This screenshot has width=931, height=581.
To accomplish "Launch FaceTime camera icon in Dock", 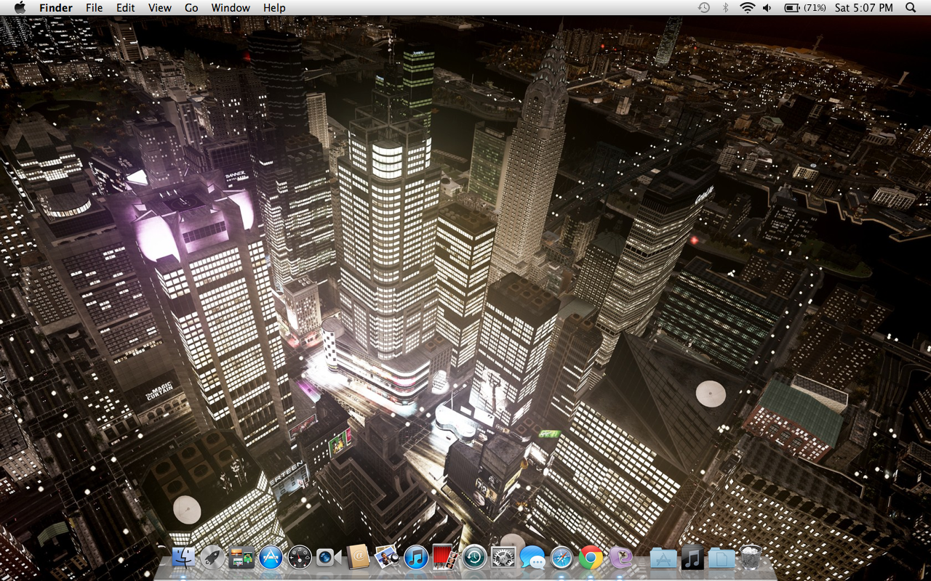I will point(329,557).
